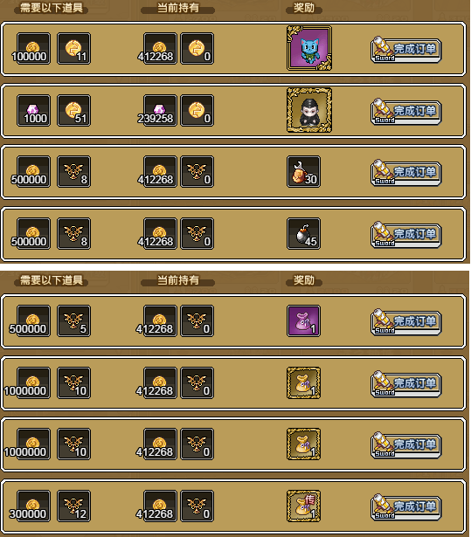Click 完成订单 for the 51 arrow token order

coord(405,112)
